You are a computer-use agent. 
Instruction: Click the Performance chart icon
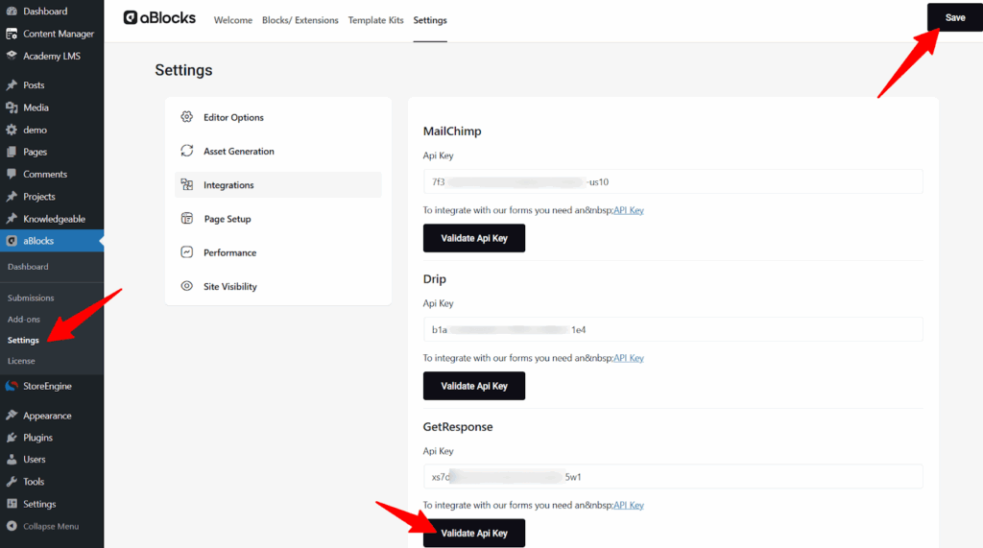pyautogui.click(x=187, y=252)
